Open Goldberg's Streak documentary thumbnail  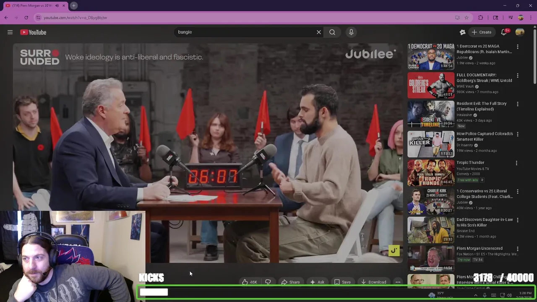pyautogui.click(x=431, y=85)
